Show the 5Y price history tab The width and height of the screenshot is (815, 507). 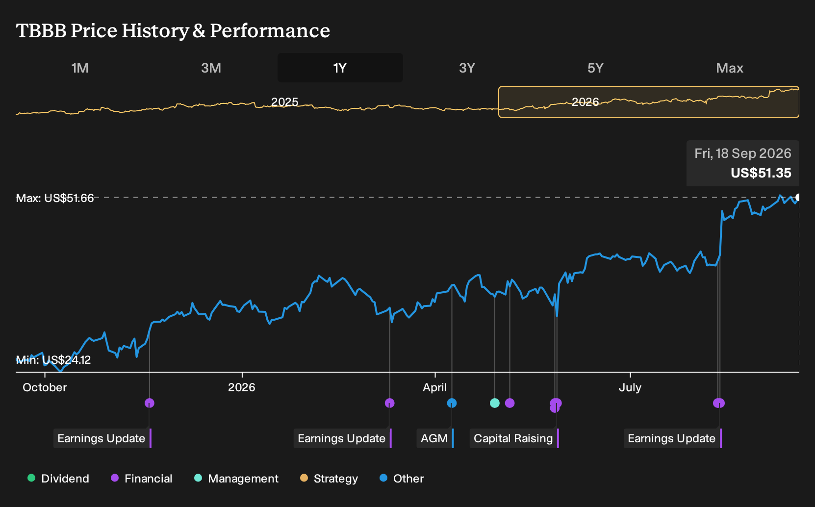(x=595, y=68)
